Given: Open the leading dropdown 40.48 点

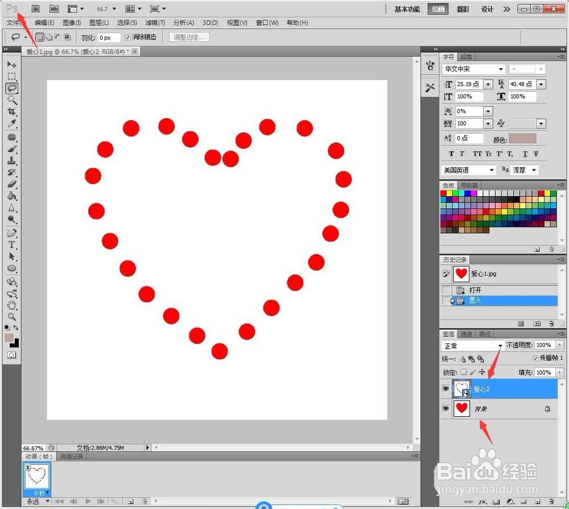Looking at the screenshot, I should pyautogui.click(x=541, y=84).
